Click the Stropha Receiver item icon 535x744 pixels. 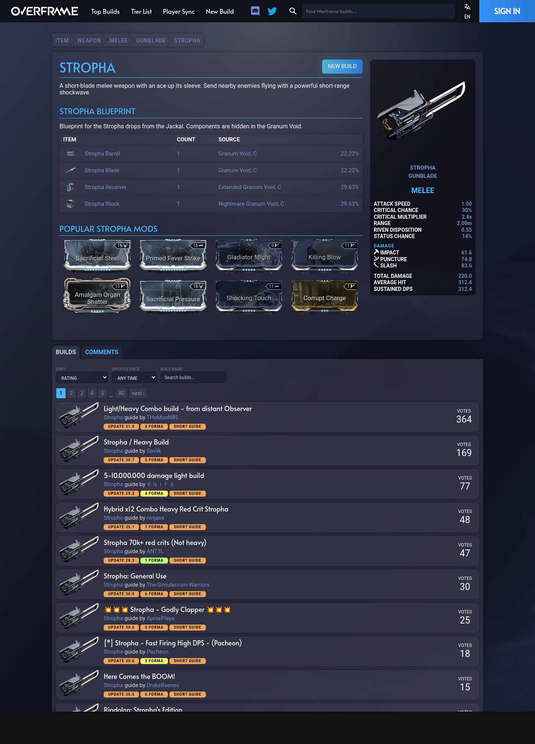(71, 187)
